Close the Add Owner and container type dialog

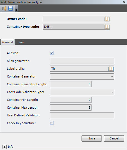click(124, 2)
